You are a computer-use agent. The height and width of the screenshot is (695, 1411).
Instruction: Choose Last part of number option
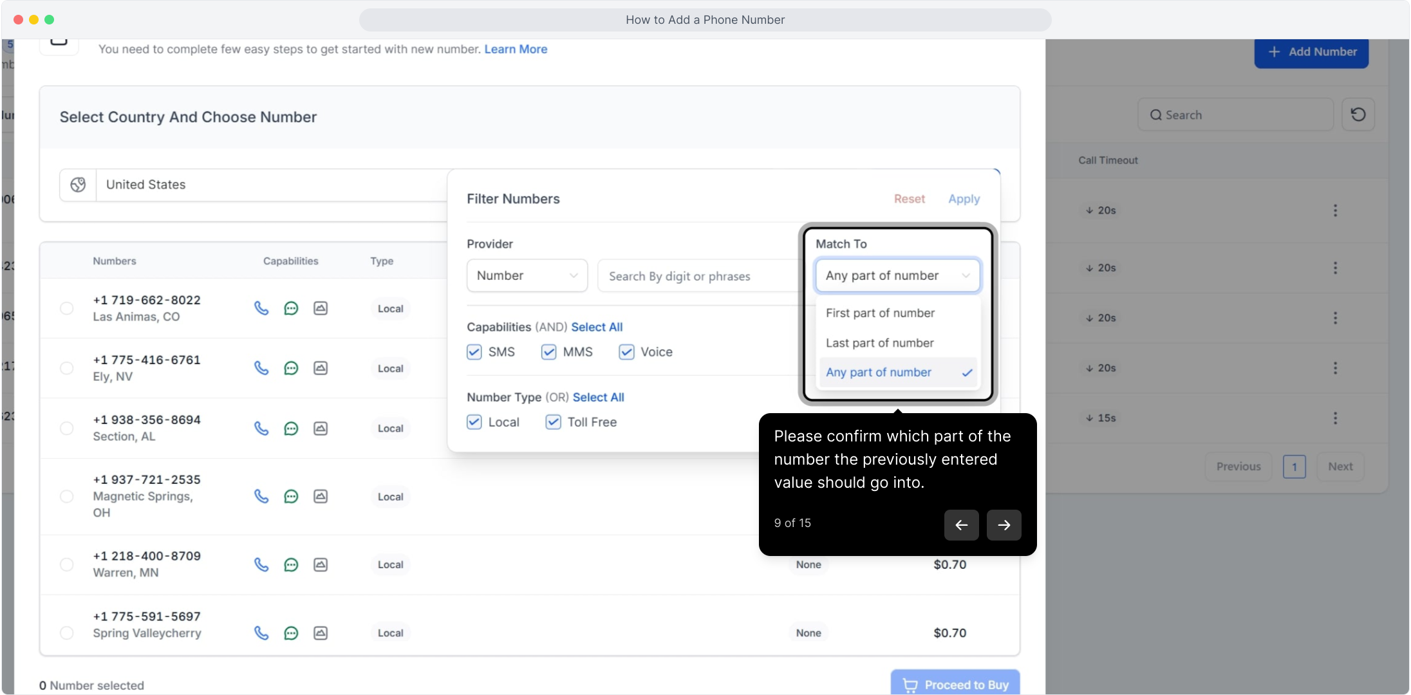point(898,343)
